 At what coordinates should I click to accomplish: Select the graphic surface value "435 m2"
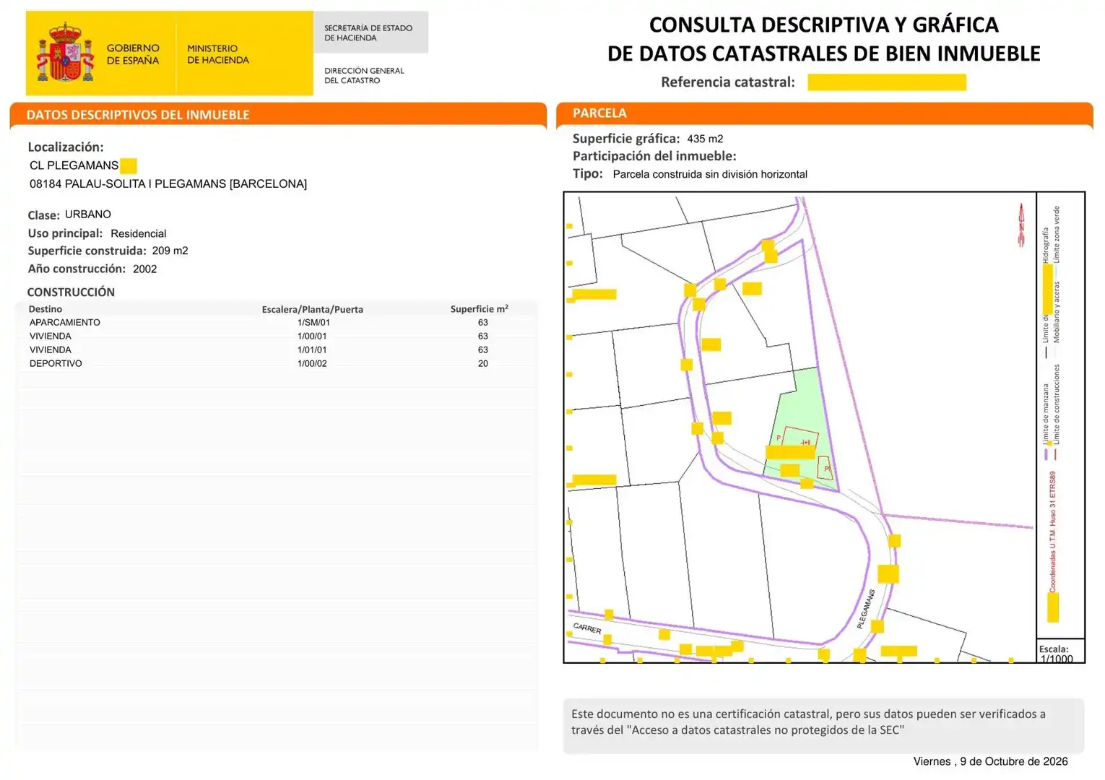[706, 139]
